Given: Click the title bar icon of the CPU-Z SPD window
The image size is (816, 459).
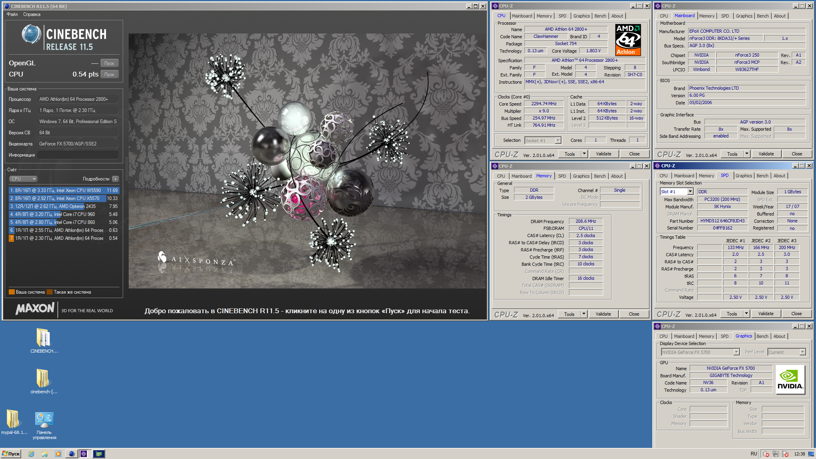Looking at the screenshot, I should pyautogui.click(x=657, y=166).
